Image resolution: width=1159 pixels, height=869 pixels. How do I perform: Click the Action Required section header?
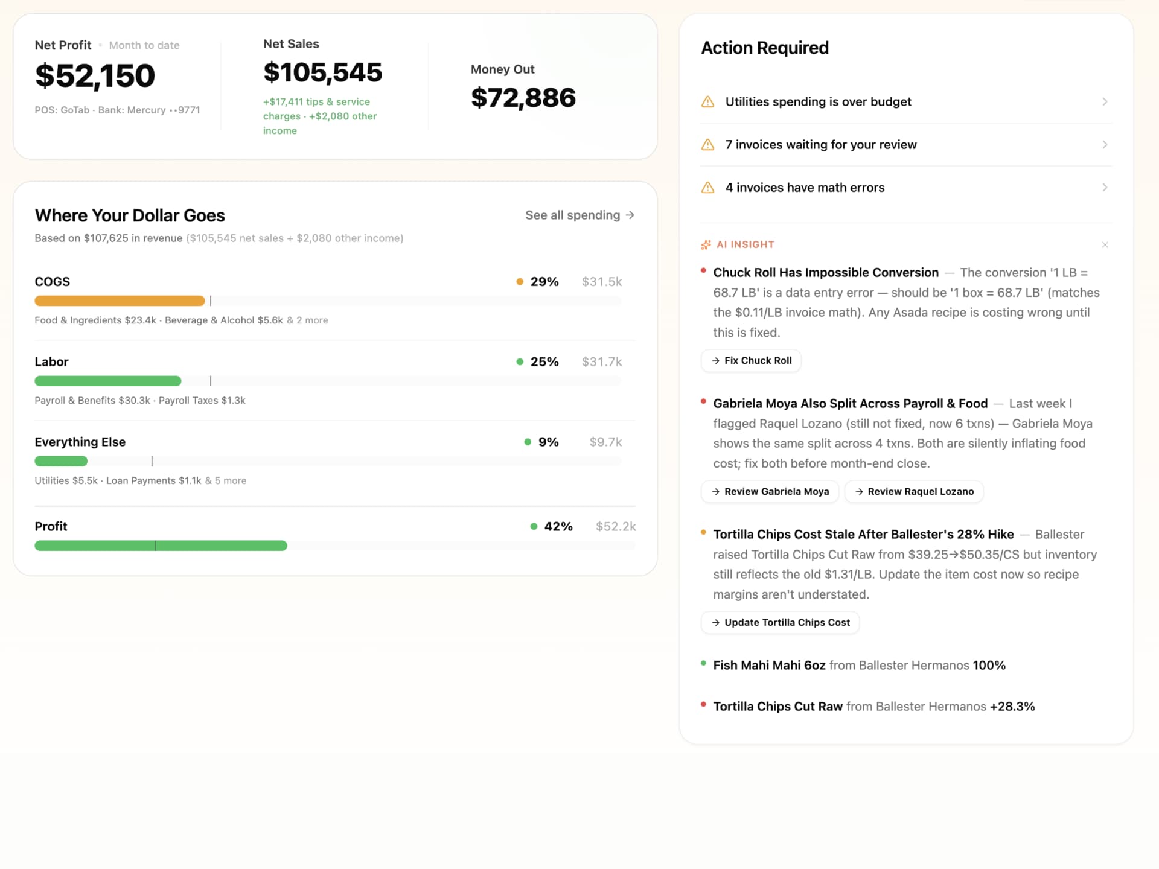pyautogui.click(x=765, y=48)
